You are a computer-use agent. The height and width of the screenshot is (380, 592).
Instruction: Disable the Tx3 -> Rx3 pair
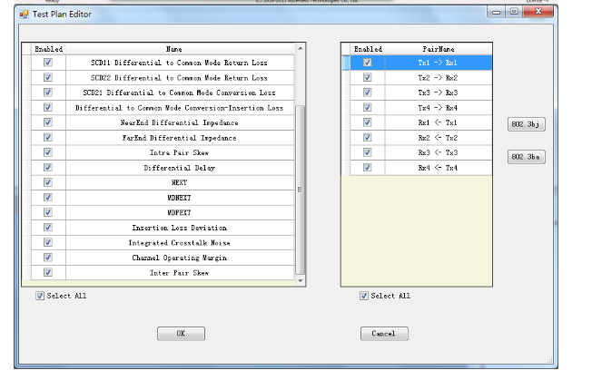point(368,93)
